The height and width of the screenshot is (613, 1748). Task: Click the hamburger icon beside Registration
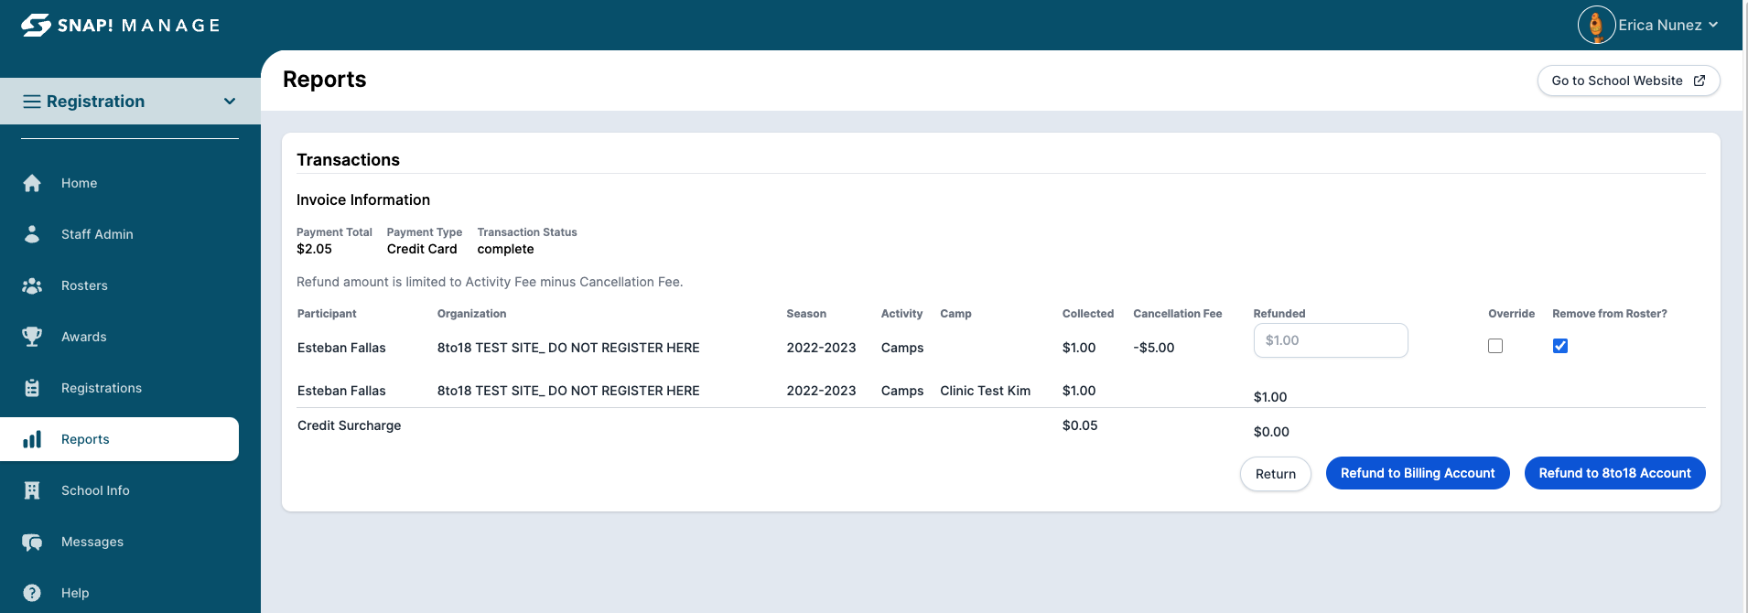pos(32,102)
